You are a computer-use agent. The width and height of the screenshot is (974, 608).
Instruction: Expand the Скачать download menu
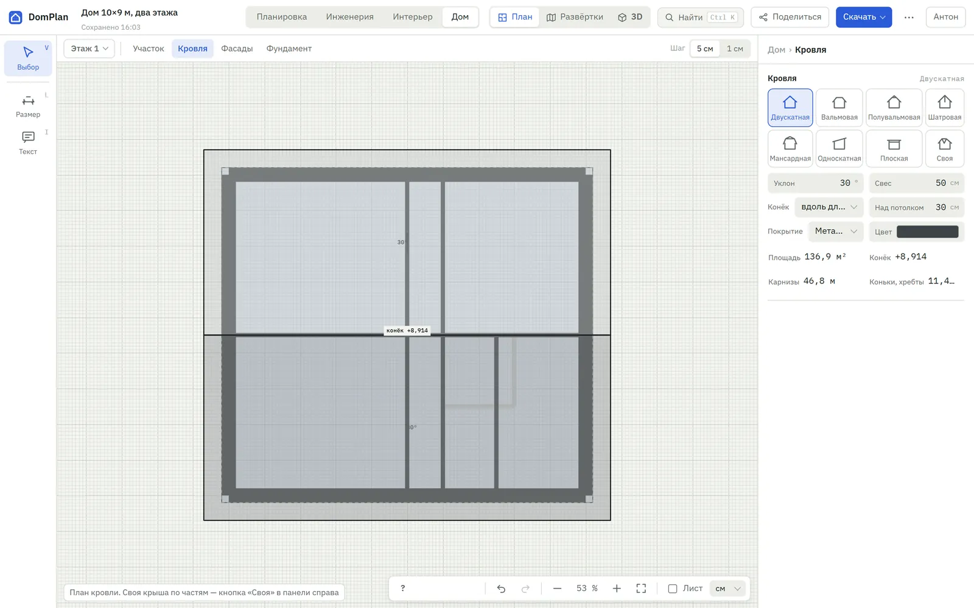point(864,17)
